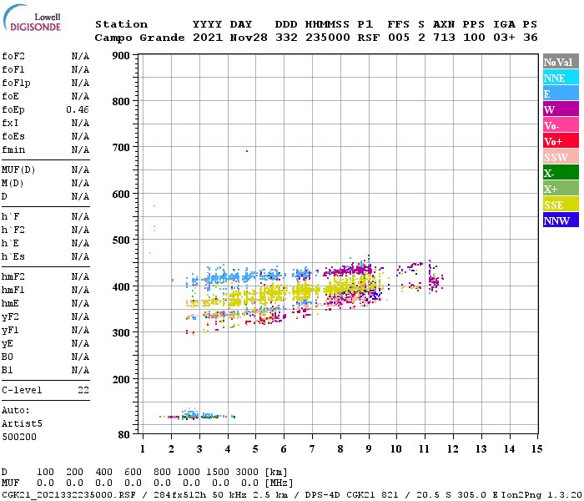Click the hmF2 parameter label

click(x=13, y=277)
